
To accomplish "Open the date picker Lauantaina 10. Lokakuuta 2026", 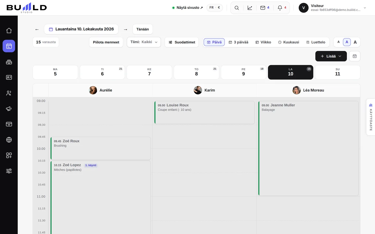I will point(81,29).
